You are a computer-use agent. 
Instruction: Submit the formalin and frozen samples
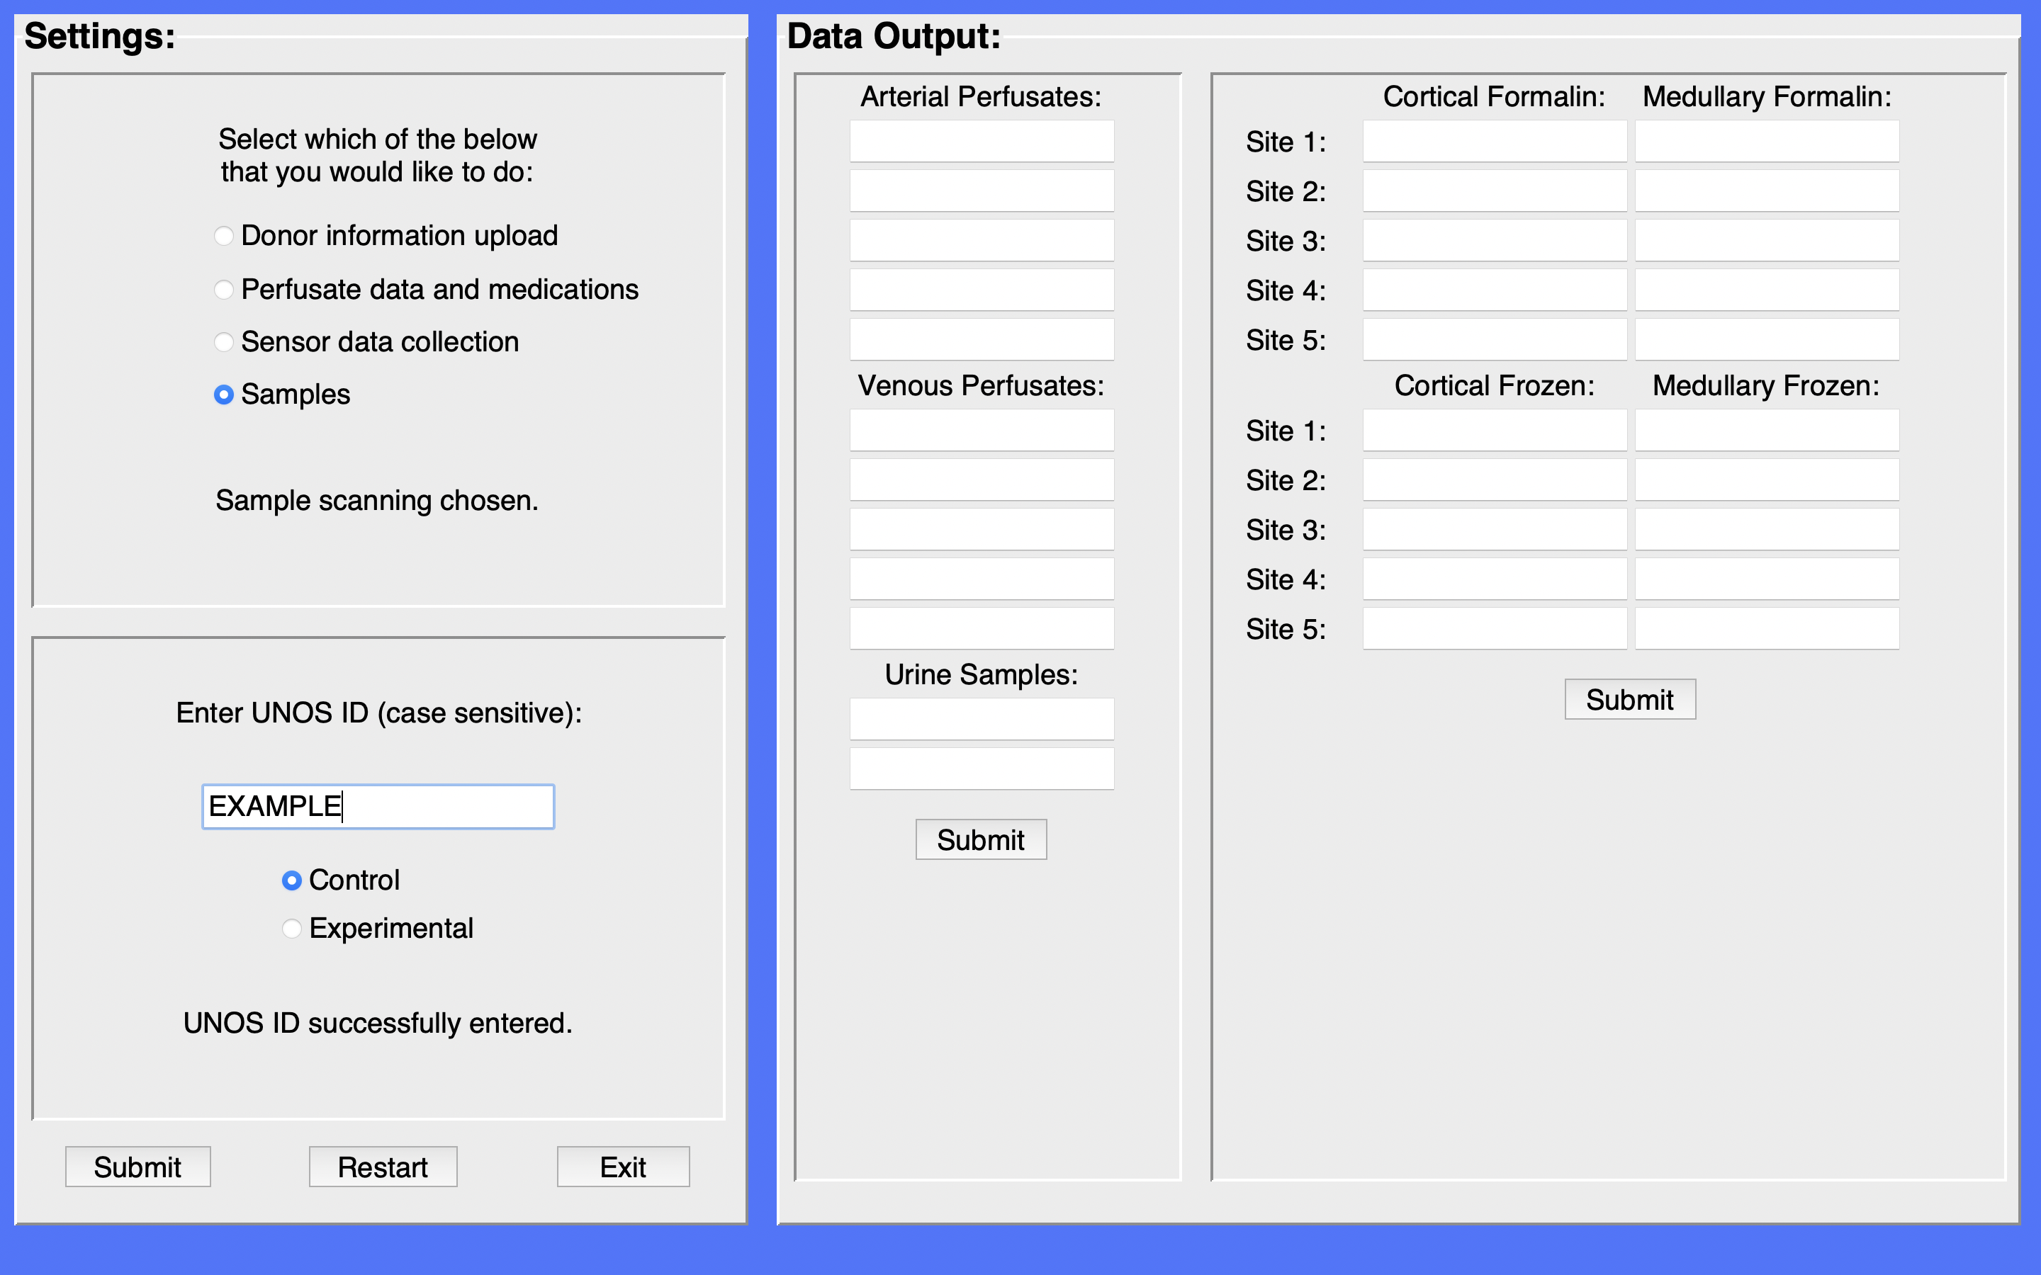pyautogui.click(x=1630, y=700)
